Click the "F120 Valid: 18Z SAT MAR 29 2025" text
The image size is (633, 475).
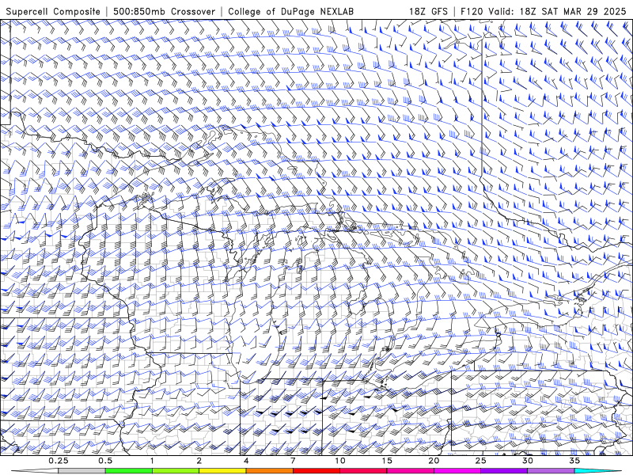(x=544, y=12)
